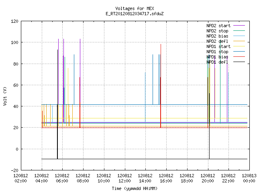Click the light blue spike at 14:00
Image resolution: width=257 pixels, height=192 pixels.
(x=145, y=97)
